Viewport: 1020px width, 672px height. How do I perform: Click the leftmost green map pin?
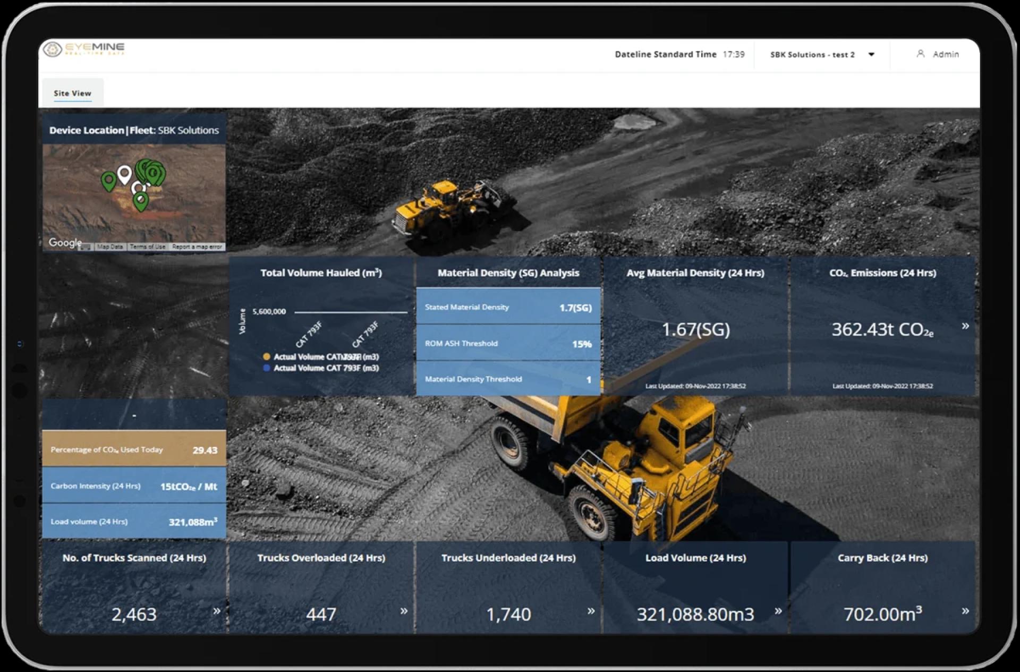(108, 181)
